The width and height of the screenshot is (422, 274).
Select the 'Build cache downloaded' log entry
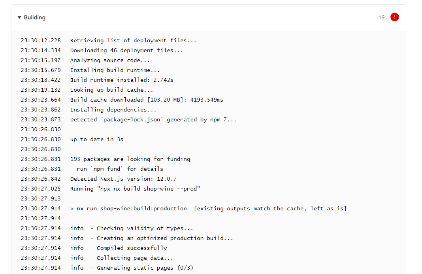(x=147, y=100)
